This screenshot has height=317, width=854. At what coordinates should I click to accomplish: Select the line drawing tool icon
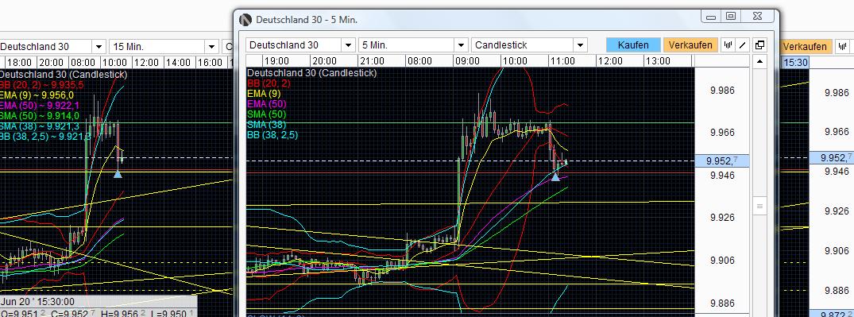[742, 45]
